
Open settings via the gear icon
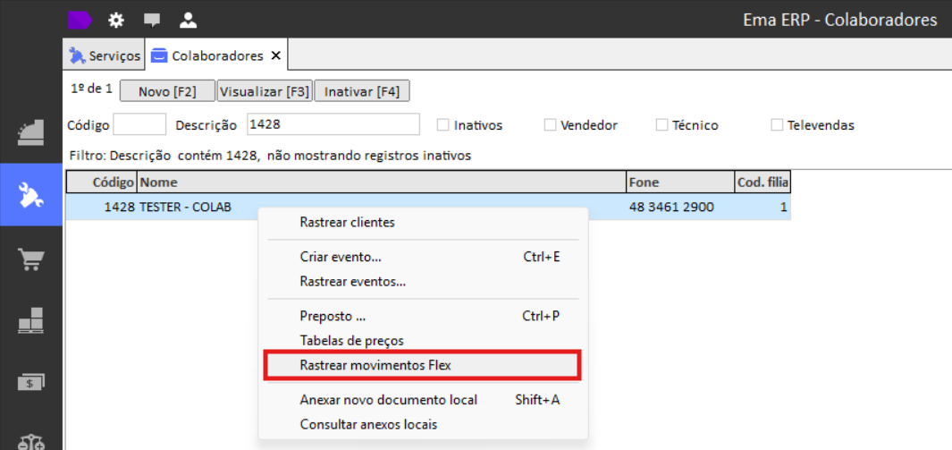tap(115, 20)
